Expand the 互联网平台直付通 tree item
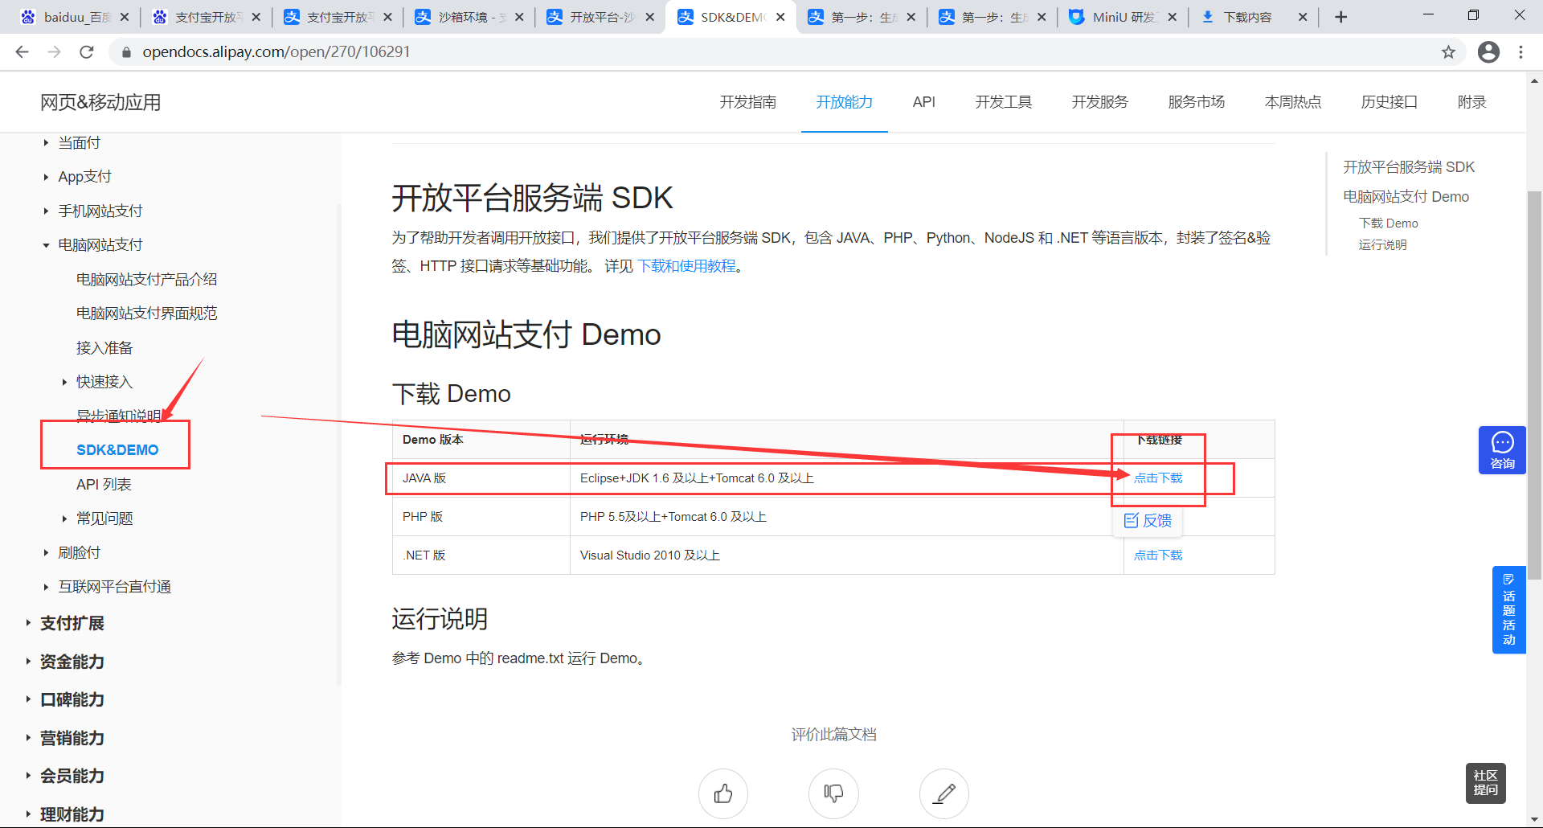 pos(46,587)
